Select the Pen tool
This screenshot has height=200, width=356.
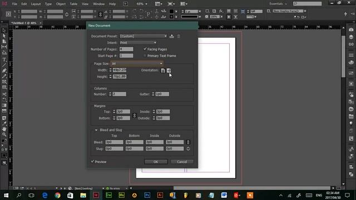[4, 71]
